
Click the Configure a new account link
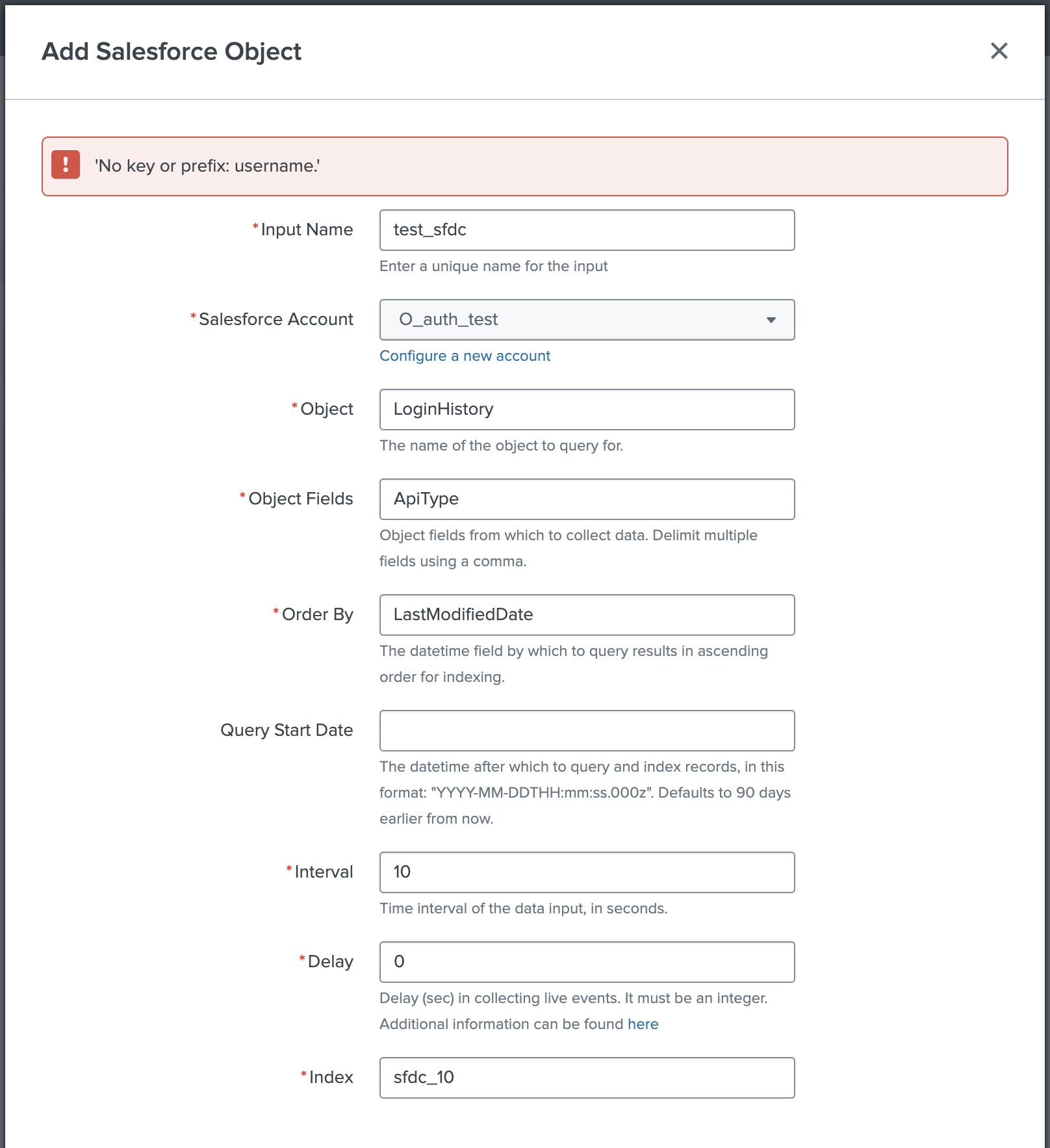coord(465,356)
